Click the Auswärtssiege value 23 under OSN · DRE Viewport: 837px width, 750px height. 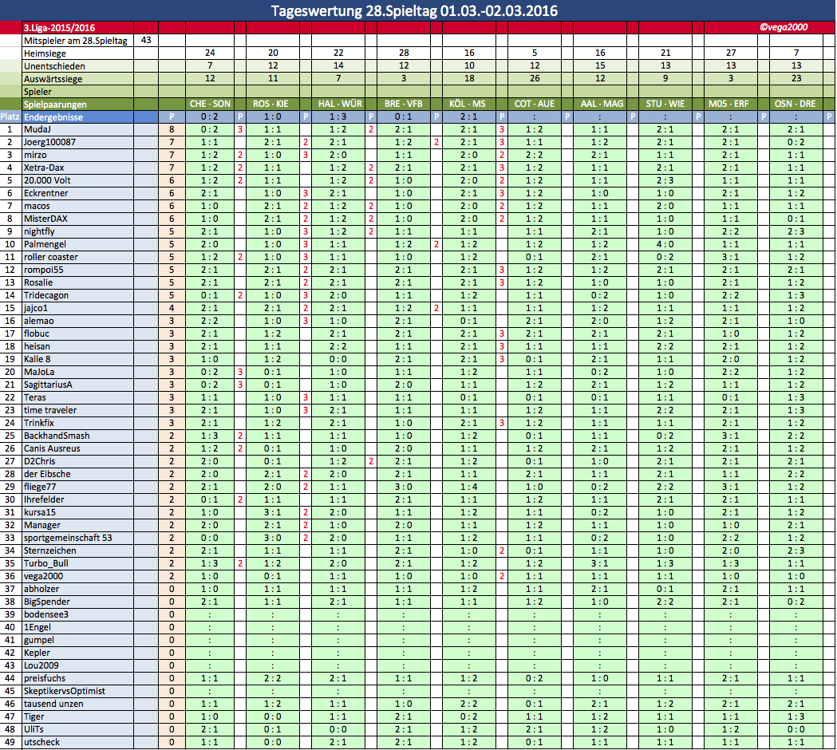coord(796,78)
